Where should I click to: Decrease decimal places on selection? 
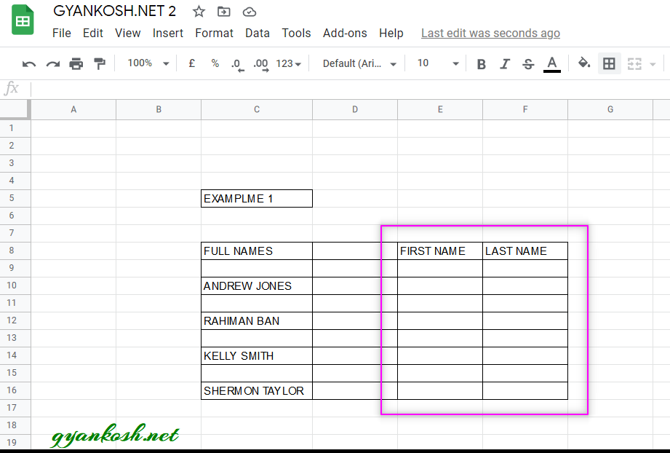coord(237,63)
